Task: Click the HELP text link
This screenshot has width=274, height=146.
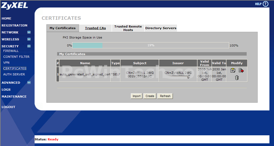Action: [x=258, y=4]
